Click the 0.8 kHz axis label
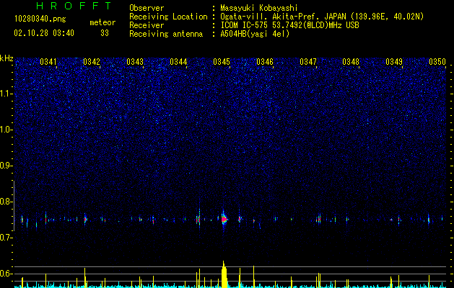The image size is (454, 288). point(6,202)
